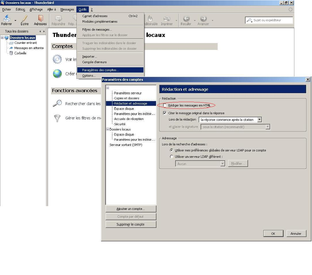Open the Adresses address book icon
The height and width of the screenshot is (275, 312).
click(x=40, y=18)
